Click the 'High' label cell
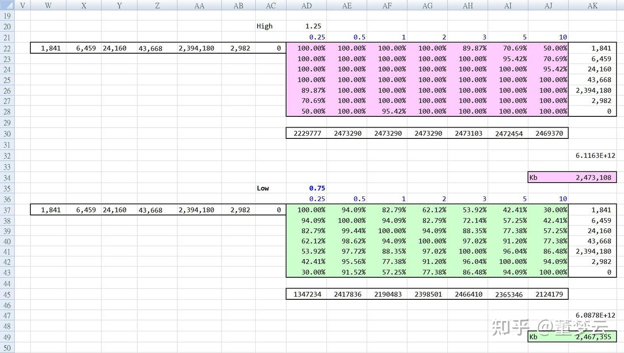624x353 pixels. [x=271, y=26]
